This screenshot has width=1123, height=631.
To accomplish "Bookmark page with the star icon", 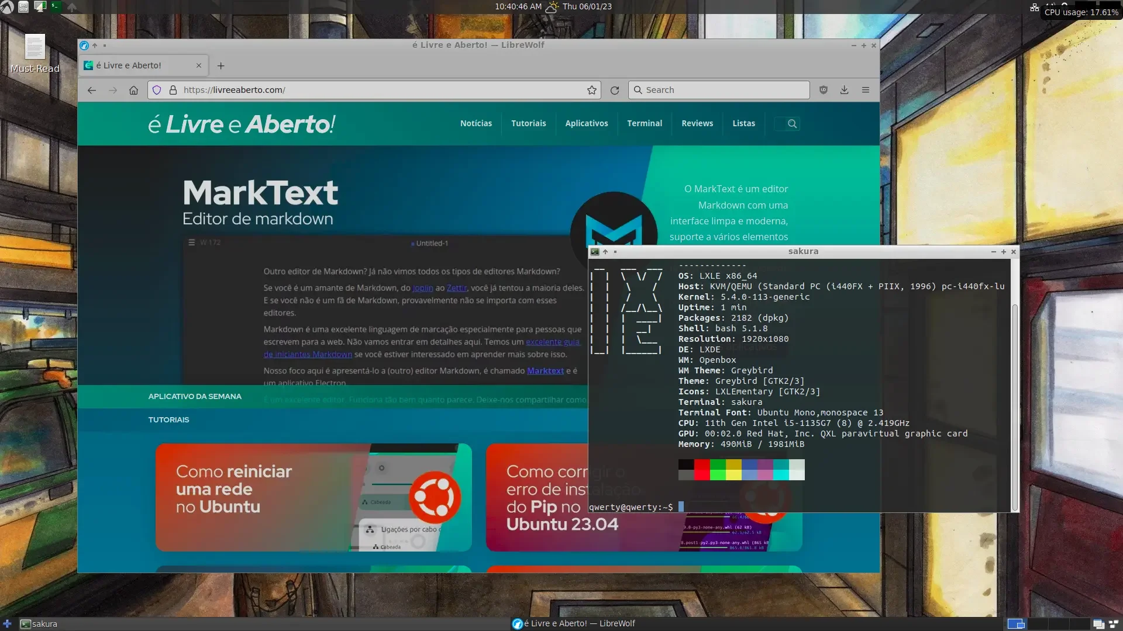I will tap(592, 90).
